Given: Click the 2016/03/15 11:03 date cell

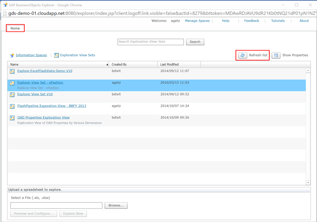Looking at the screenshot, I should tap(175, 83).
